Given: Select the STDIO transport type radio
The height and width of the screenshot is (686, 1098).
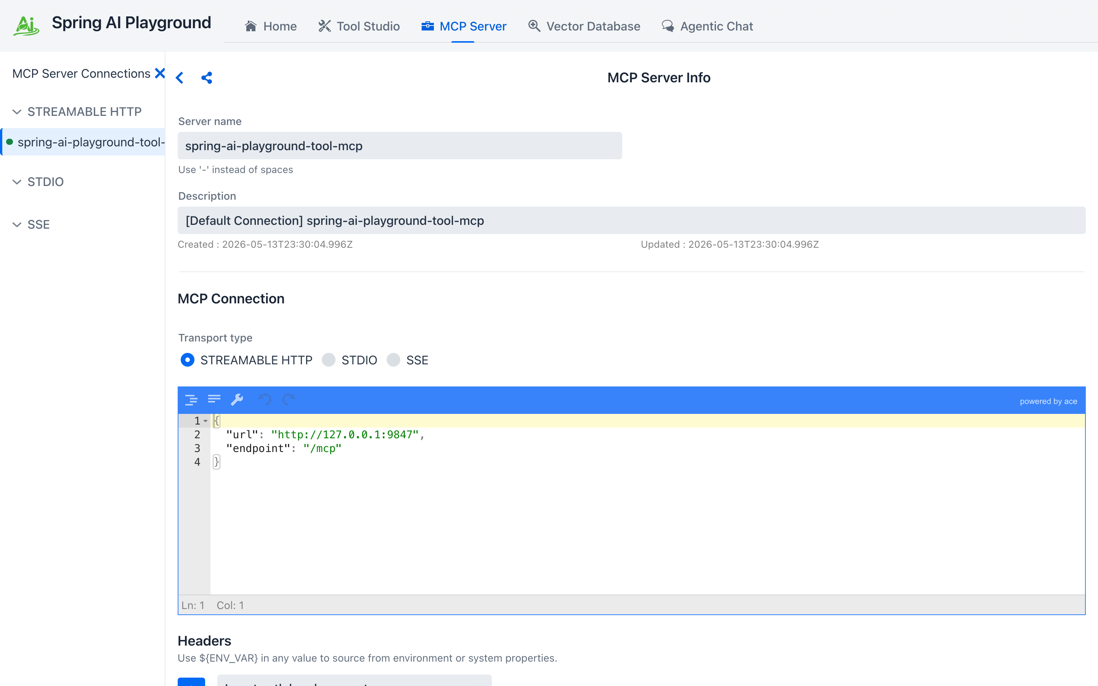Looking at the screenshot, I should tap(329, 360).
